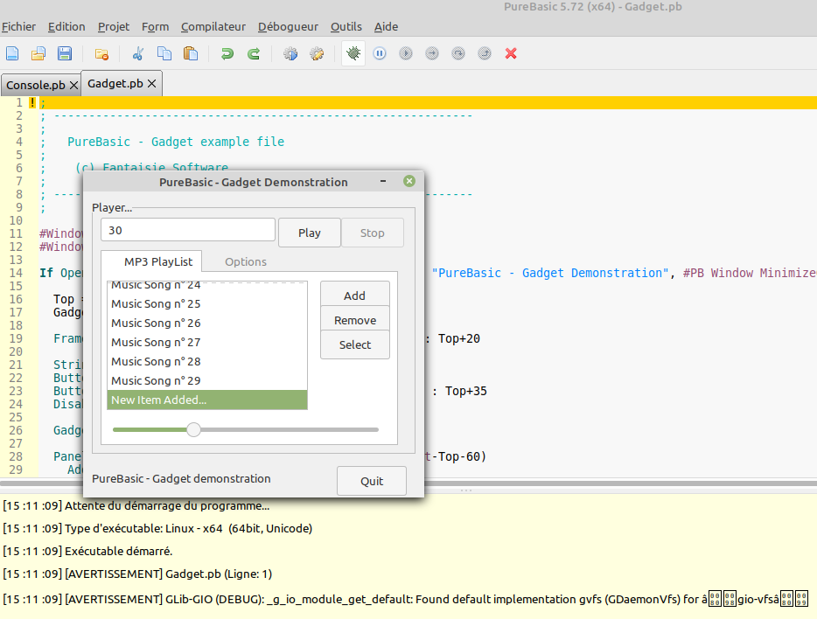Close the Console.pb tab
The width and height of the screenshot is (817, 619).
pos(74,85)
